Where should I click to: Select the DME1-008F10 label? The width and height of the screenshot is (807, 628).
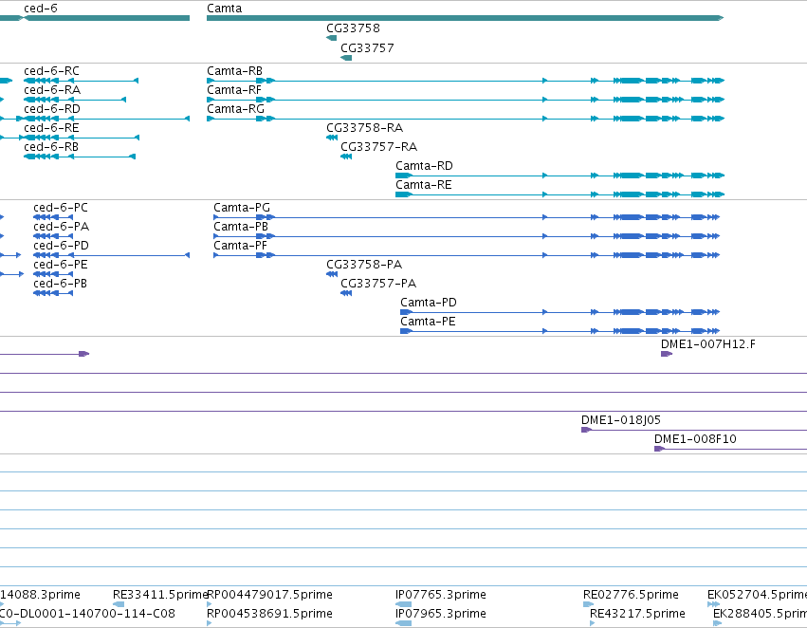pyautogui.click(x=695, y=439)
